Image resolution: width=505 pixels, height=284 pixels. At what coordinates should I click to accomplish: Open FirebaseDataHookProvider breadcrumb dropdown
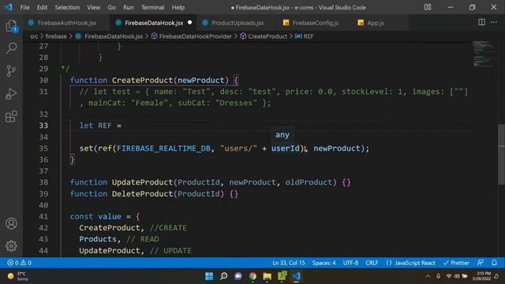point(192,36)
